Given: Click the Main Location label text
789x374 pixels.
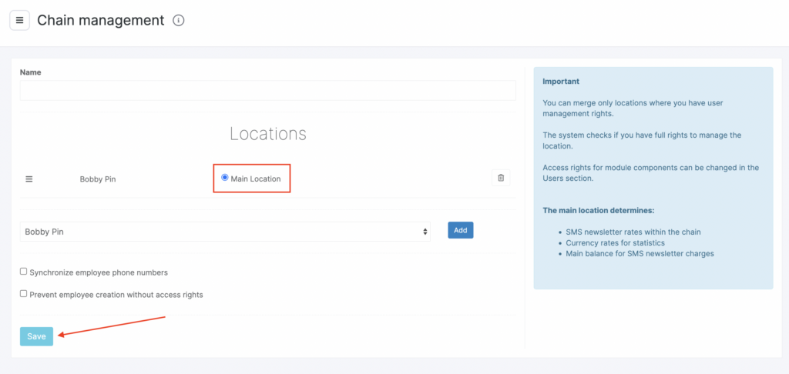Looking at the screenshot, I should pos(256,179).
